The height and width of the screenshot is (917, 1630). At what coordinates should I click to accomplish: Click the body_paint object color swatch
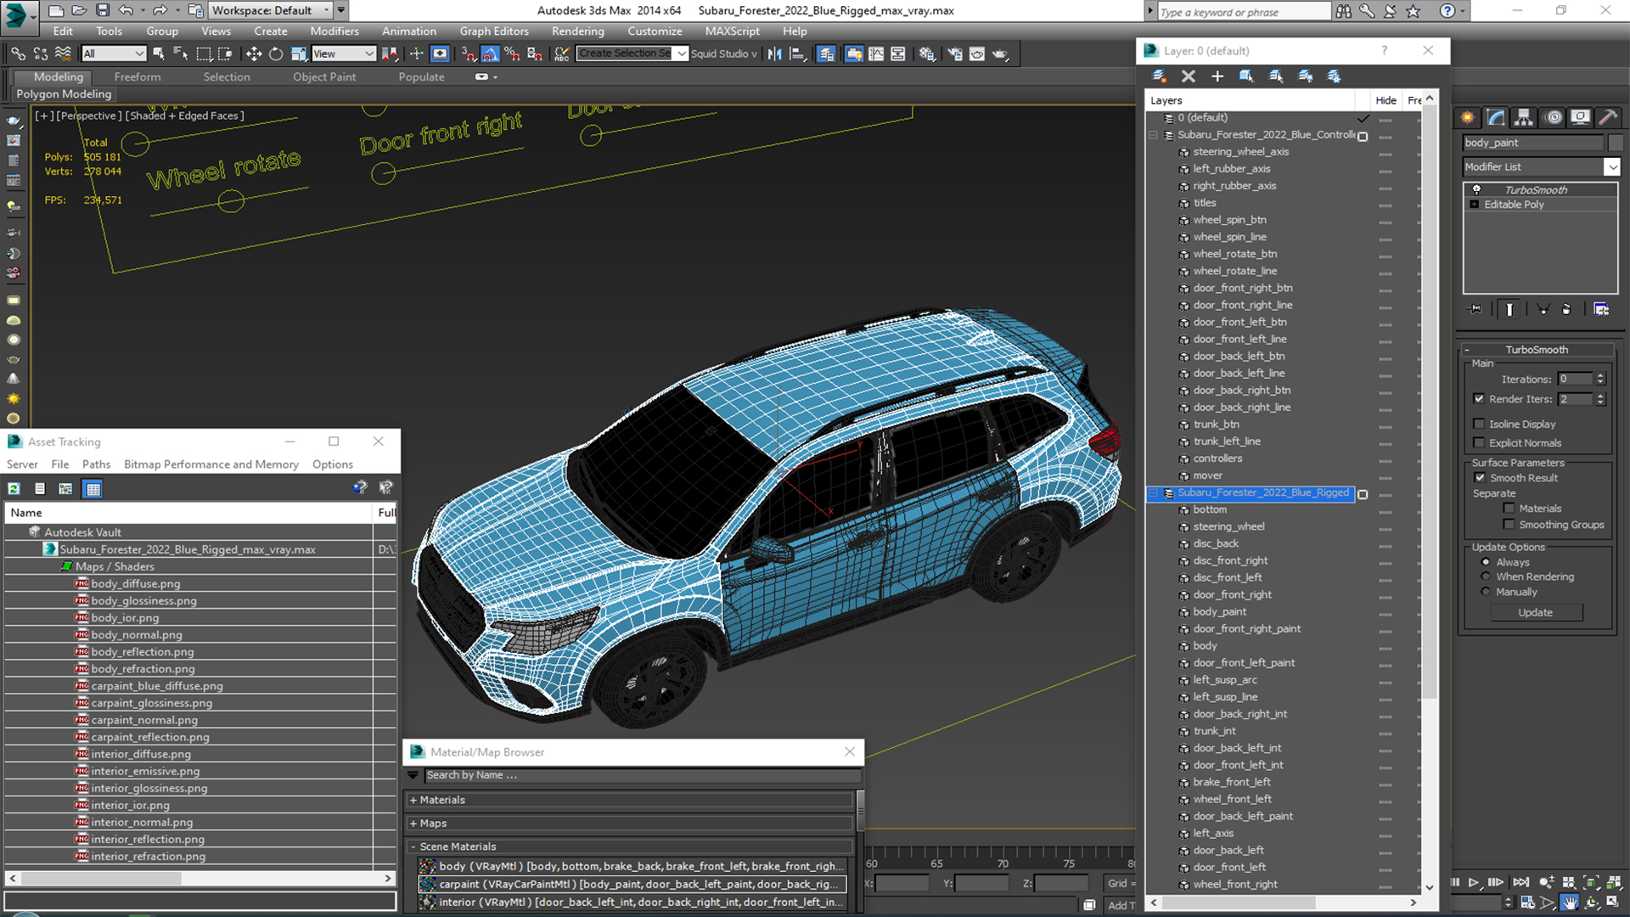(1616, 143)
